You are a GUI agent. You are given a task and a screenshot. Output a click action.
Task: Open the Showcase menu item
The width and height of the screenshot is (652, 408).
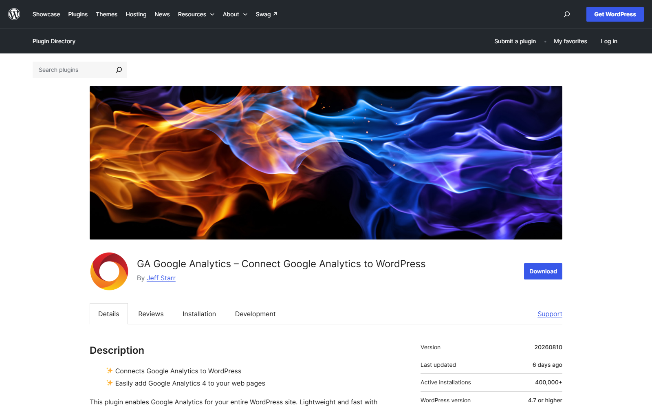[x=46, y=14]
